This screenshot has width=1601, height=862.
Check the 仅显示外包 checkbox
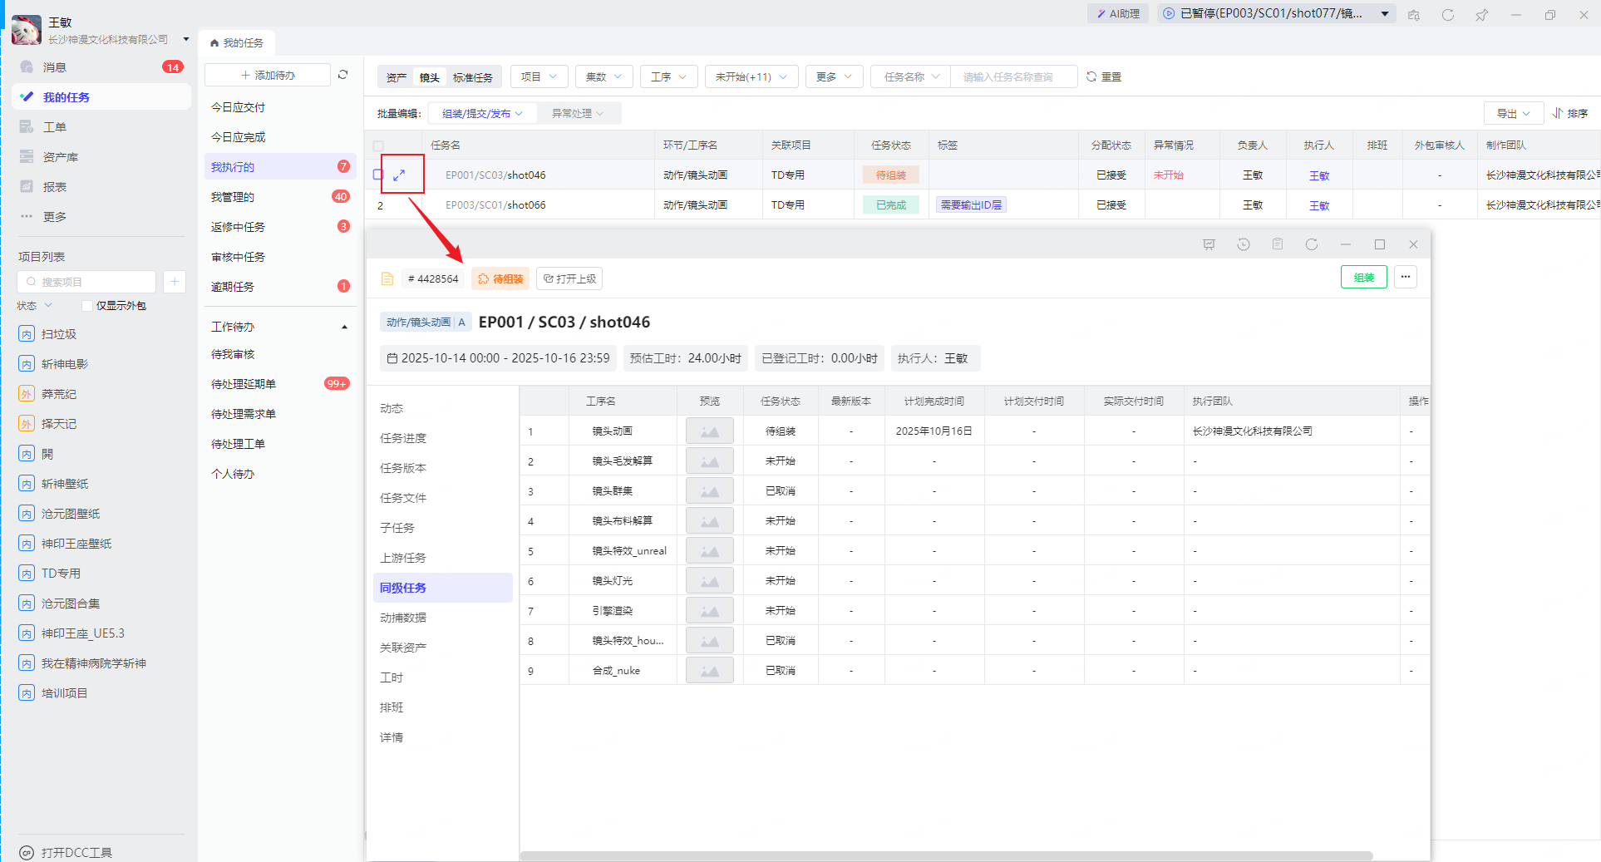pyautogui.click(x=87, y=306)
